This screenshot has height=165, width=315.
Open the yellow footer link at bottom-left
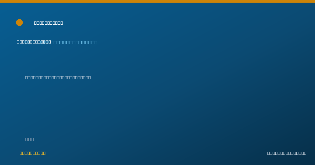(x=33, y=153)
